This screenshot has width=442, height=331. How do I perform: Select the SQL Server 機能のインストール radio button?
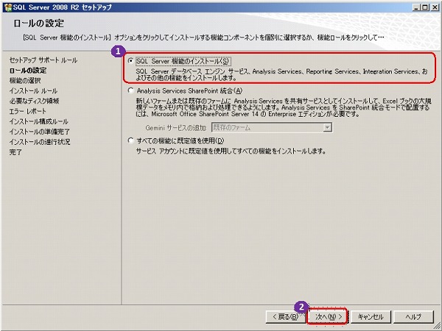[x=130, y=61]
